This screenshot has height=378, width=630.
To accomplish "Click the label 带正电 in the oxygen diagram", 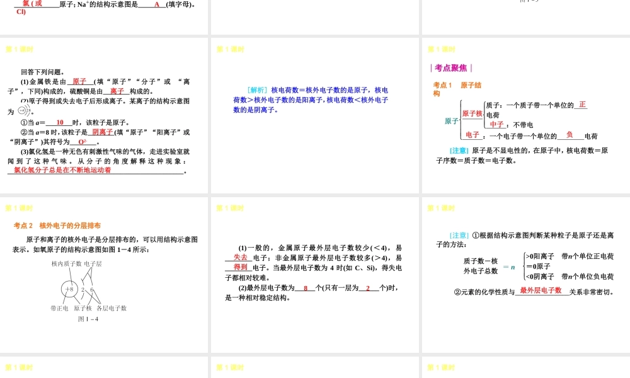I will [x=59, y=308].
